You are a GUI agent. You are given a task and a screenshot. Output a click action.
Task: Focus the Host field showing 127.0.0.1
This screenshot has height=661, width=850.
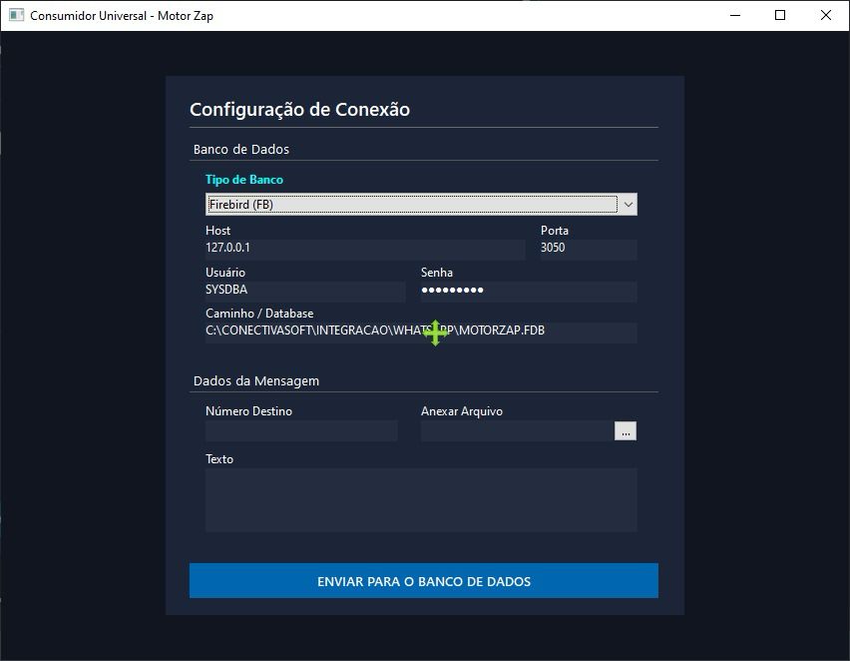(x=364, y=249)
